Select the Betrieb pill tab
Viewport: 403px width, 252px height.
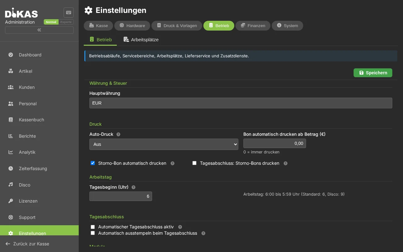219,26
